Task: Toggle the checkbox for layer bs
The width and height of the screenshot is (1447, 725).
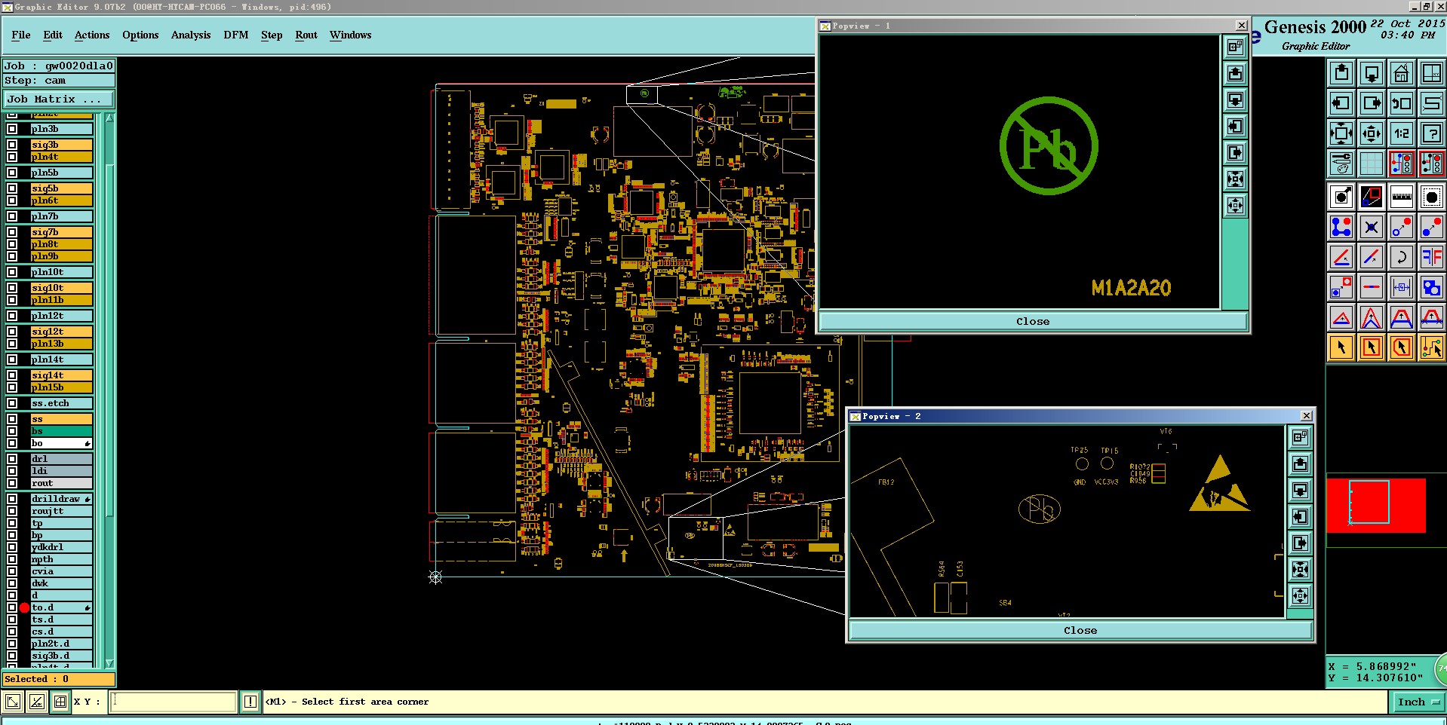Action: pos(12,431)
